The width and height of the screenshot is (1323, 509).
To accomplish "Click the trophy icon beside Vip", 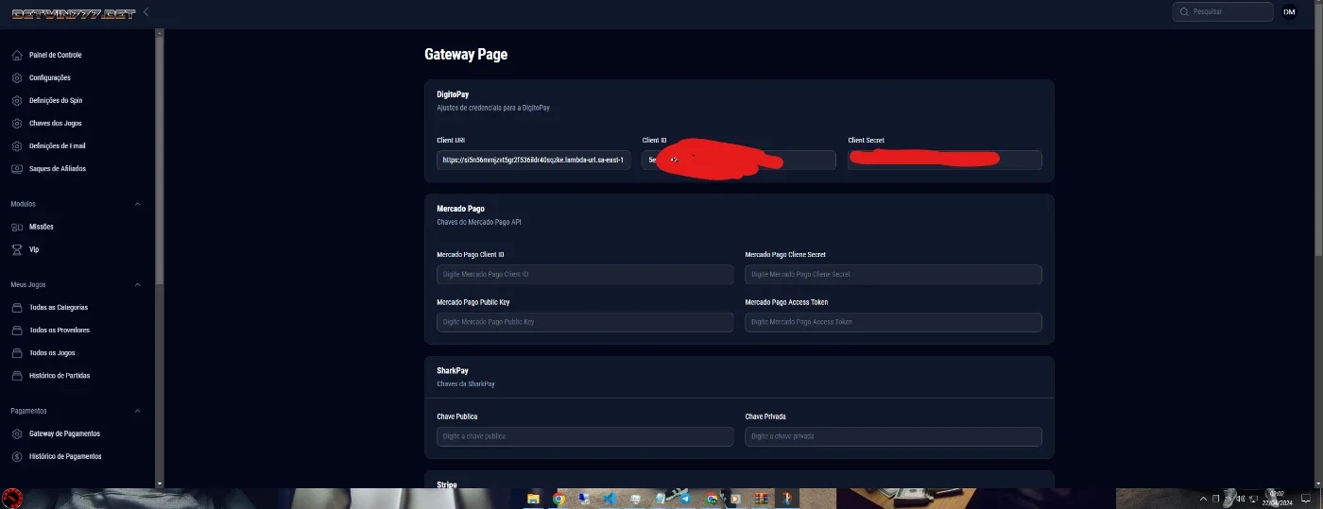I will tap(17, 249).
